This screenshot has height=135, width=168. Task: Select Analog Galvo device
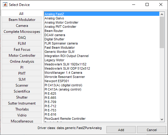tap(102, 18)
